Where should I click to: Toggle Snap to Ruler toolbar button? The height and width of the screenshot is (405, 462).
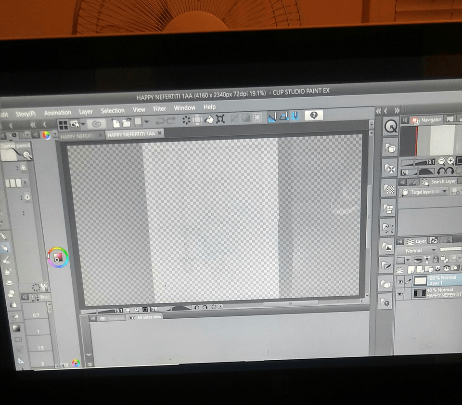272,117
